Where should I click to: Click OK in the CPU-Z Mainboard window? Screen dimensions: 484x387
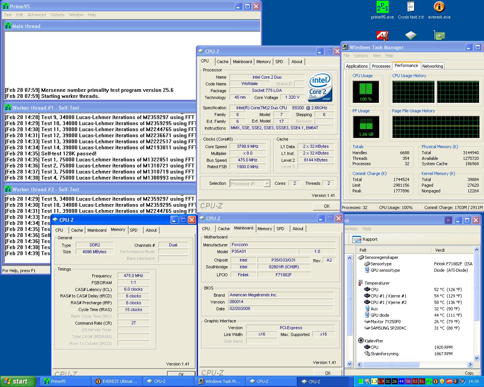[x=328, y=373]
